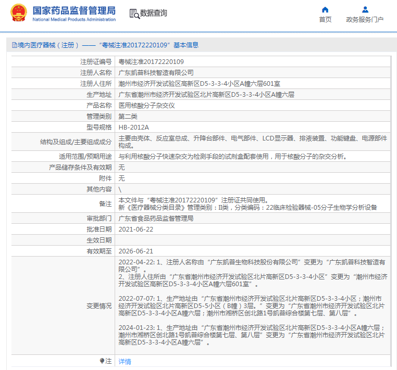Click the 政务服务门户 user icon
Viewport: 397px width, 370px height.
pos(365,9)
